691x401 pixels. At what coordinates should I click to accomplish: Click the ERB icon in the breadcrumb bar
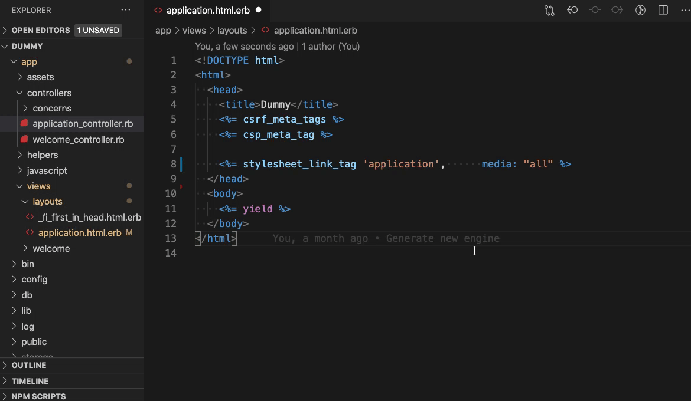tap(265, 30)
